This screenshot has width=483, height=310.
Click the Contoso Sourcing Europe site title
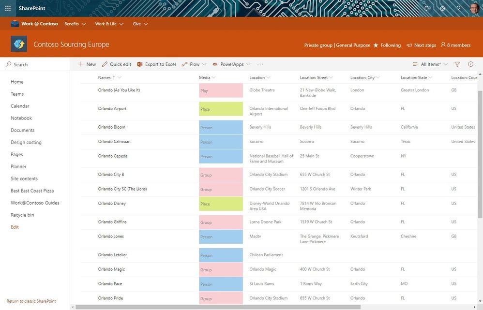coord(71,44)
